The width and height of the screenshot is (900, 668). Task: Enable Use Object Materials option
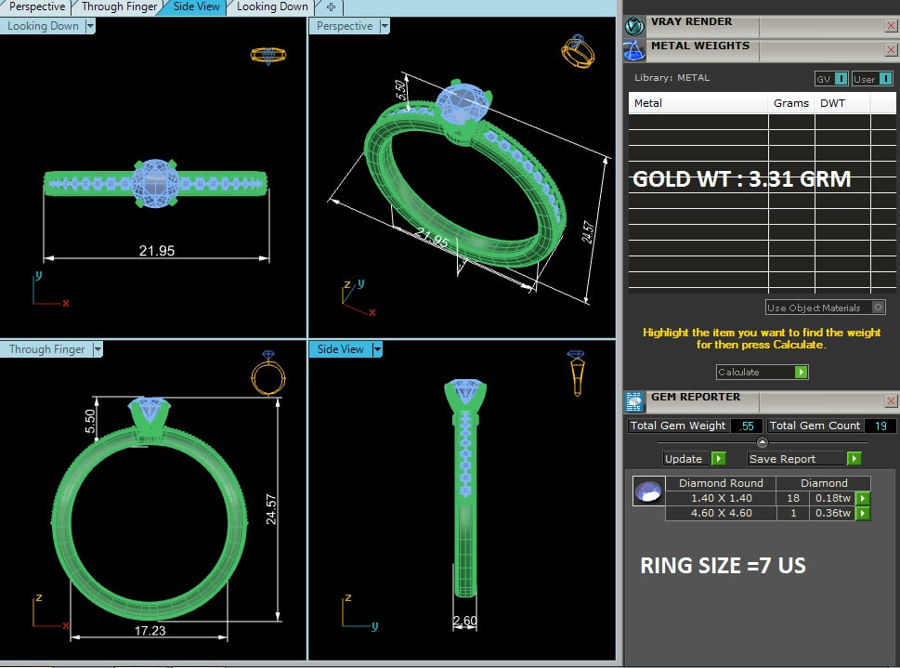coord(878,308)
